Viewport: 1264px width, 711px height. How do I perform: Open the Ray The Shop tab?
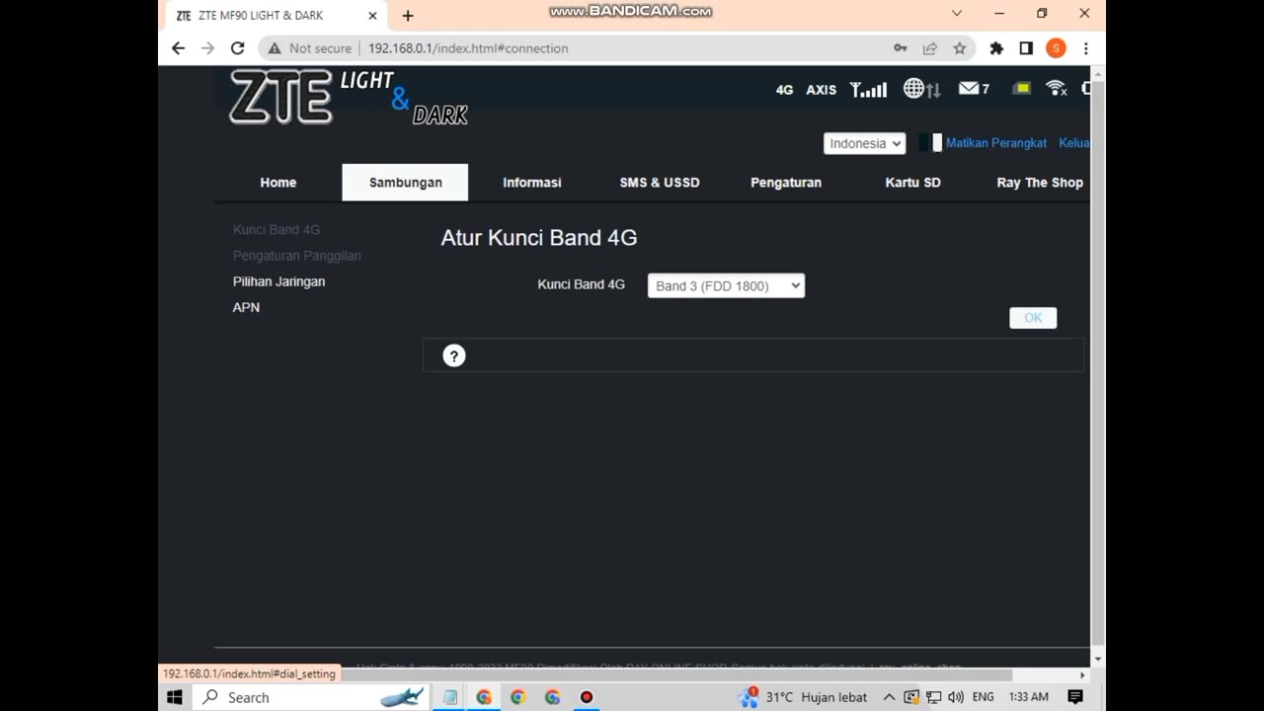pyautogui.click(x=1040, y=183)
